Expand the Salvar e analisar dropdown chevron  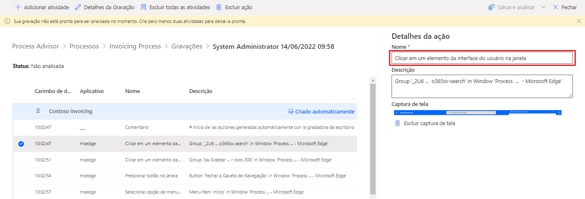click(544, 8)
